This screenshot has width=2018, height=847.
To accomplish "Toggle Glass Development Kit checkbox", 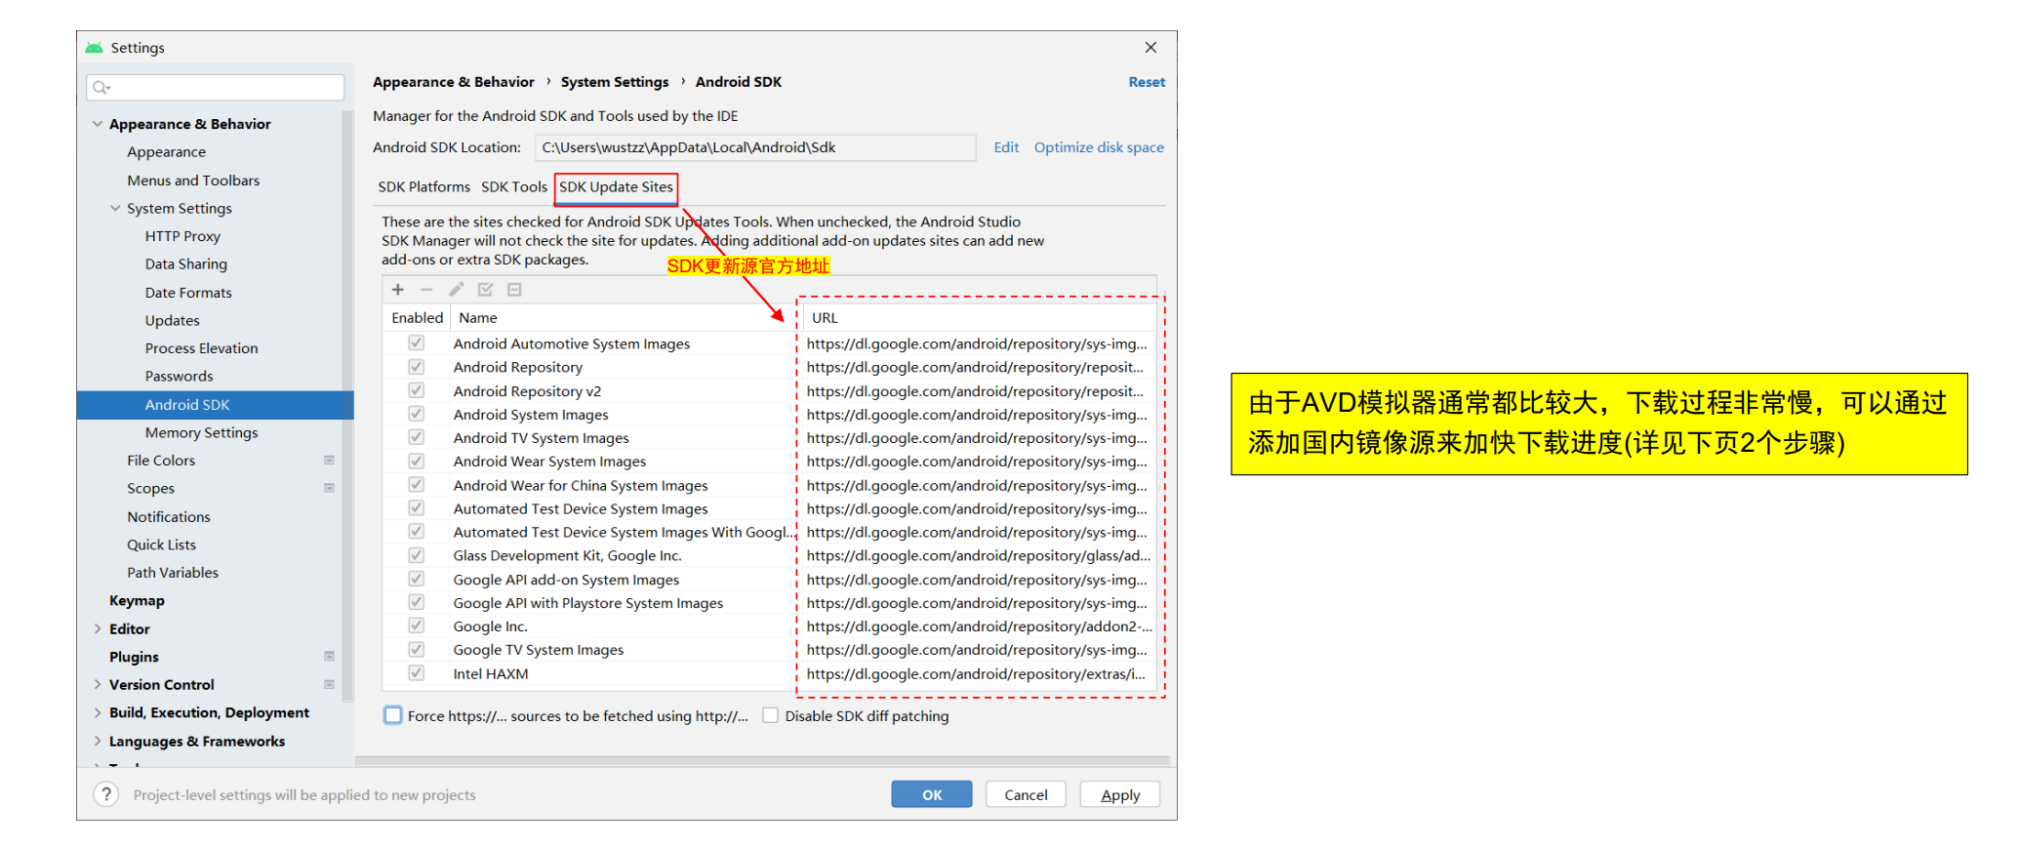I will (417, 555).
